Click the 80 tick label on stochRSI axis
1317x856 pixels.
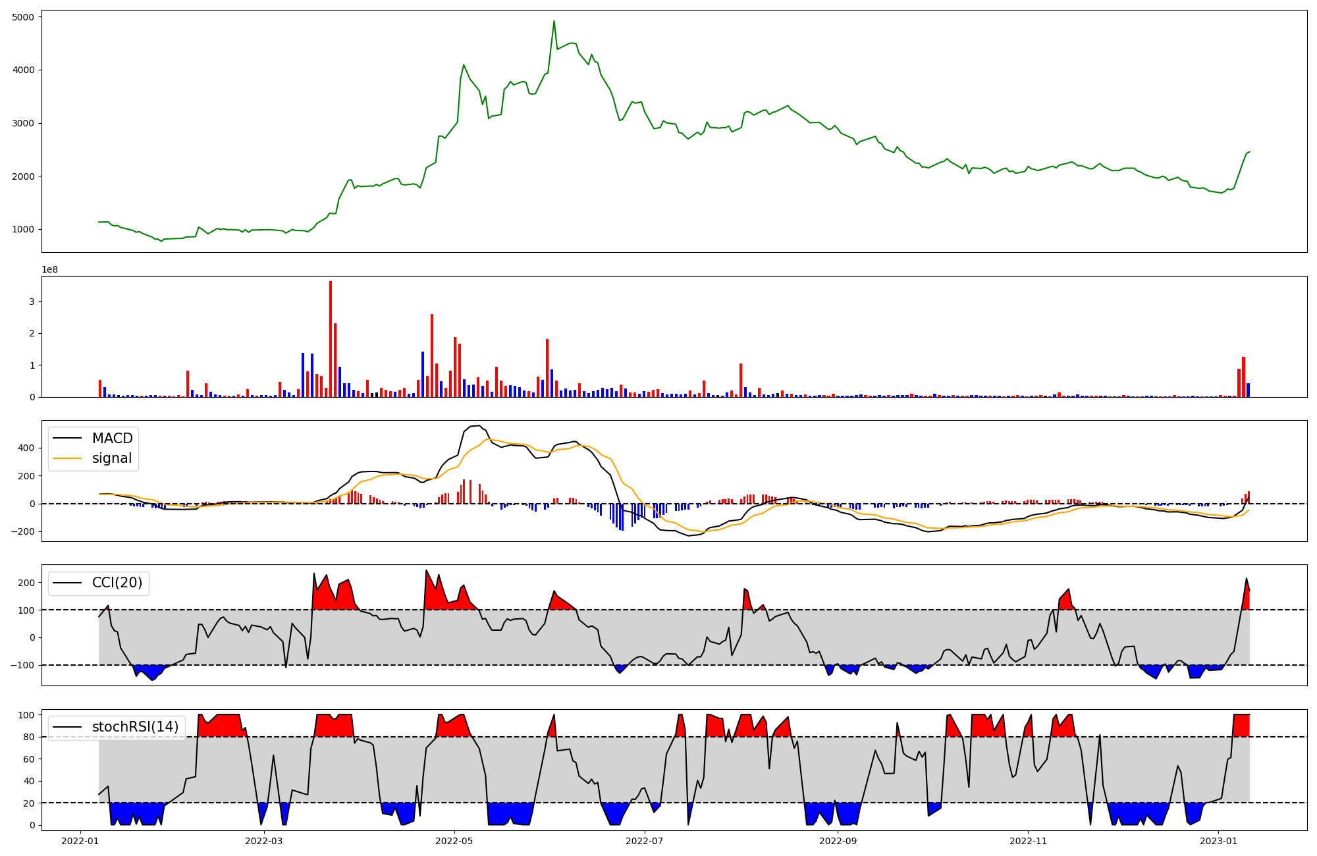pos(29,737)
